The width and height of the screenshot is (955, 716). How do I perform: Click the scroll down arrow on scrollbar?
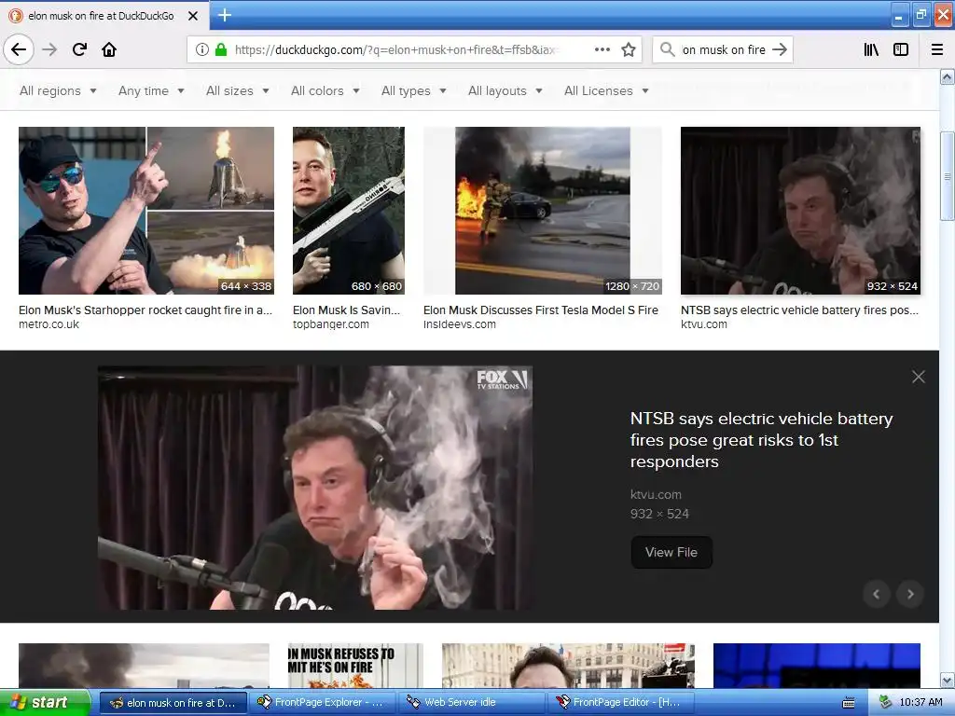click(x=947, y=680)
